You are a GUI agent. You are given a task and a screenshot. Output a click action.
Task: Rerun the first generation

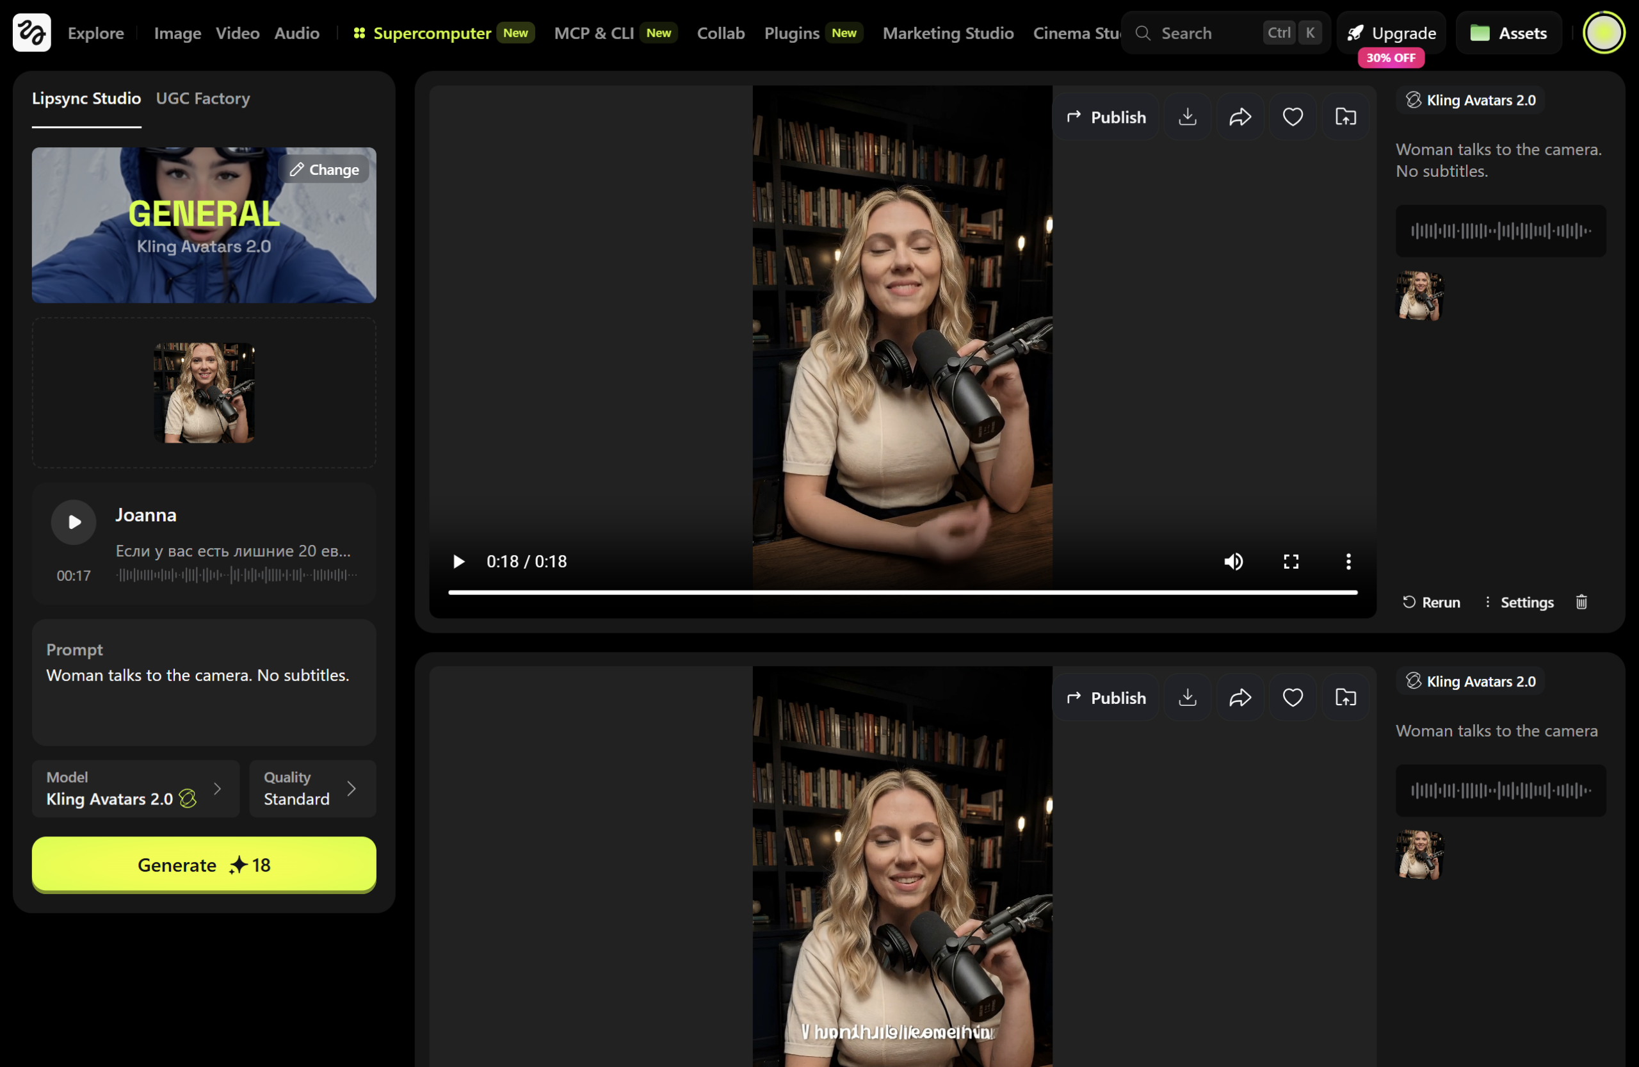point(1430,602)
